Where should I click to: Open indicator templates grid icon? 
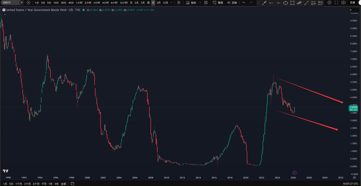(205, 2)
